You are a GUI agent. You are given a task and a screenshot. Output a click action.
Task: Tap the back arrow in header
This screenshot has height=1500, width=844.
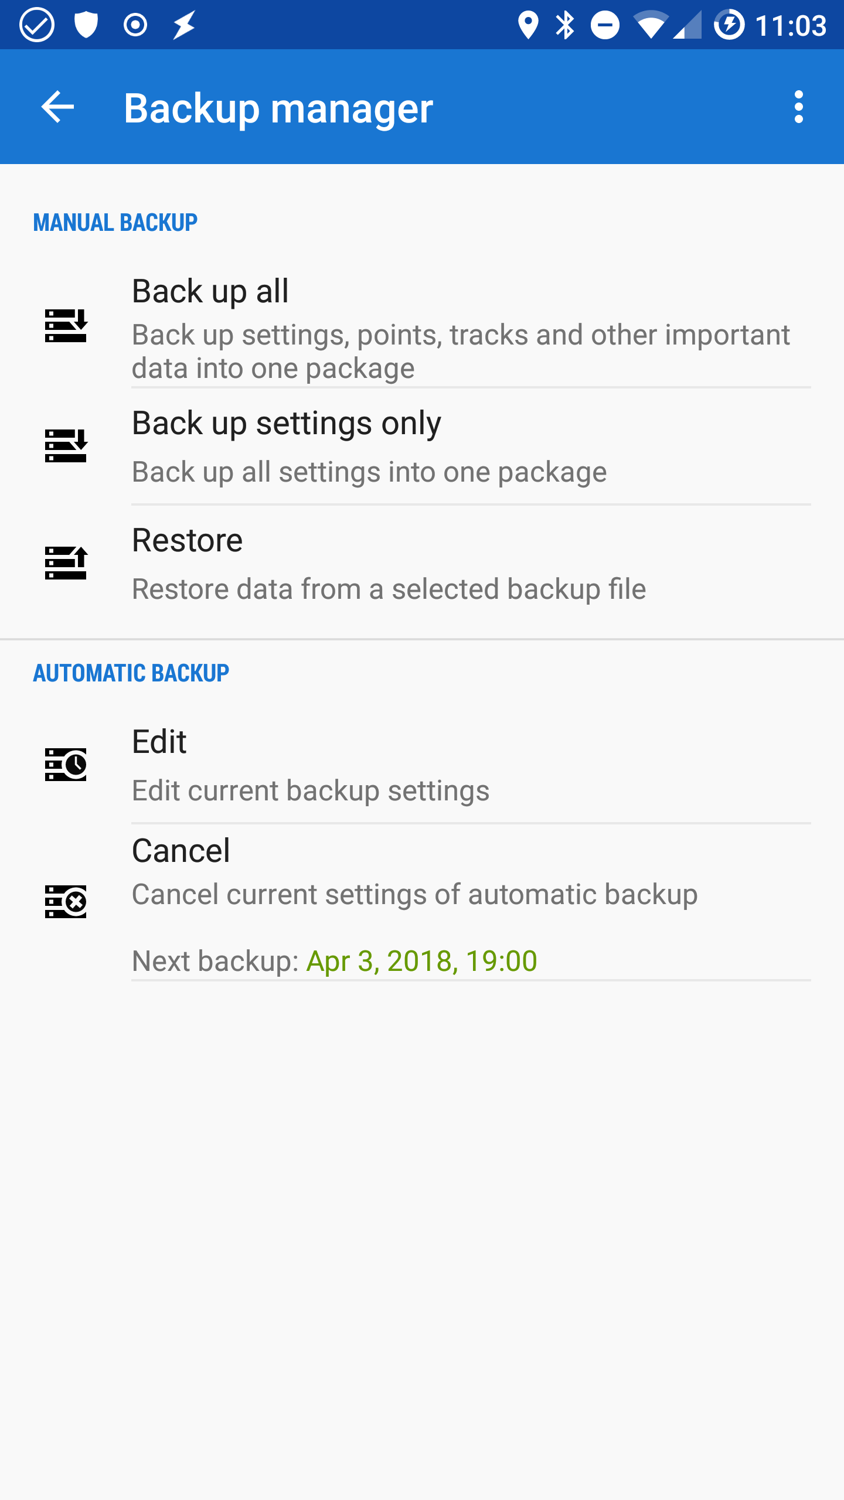(57, 107)
